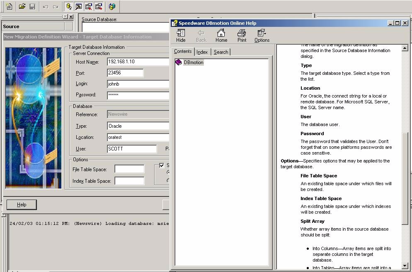
Task: Click the File Table Space help heading
Action: coord(319,176)
